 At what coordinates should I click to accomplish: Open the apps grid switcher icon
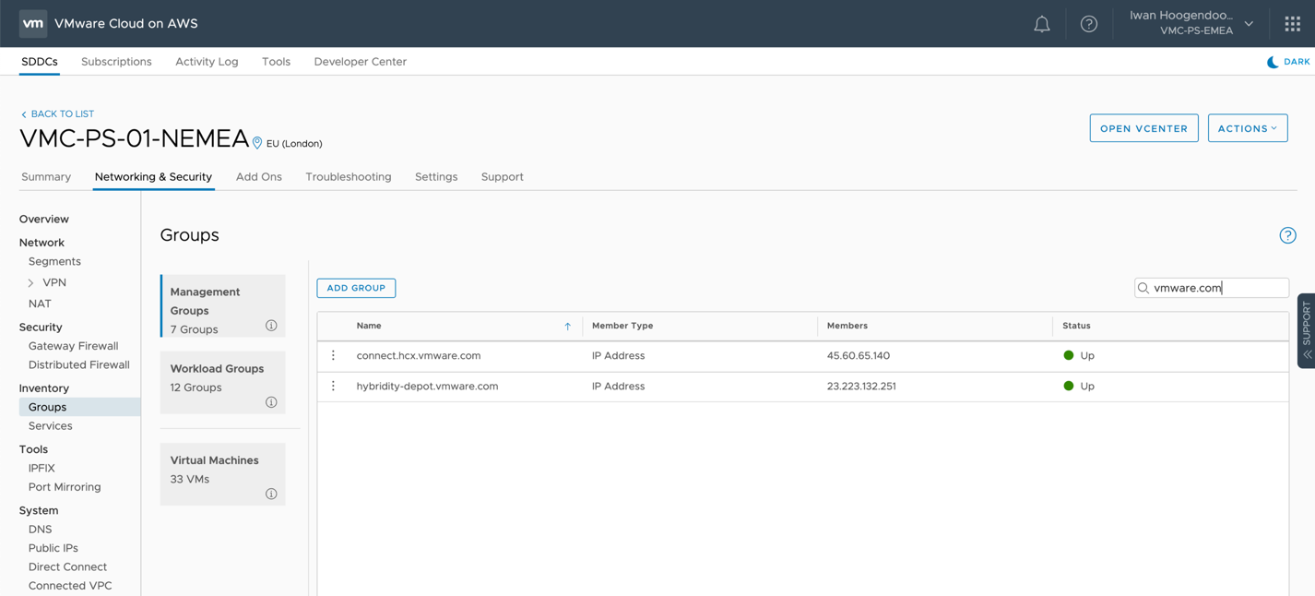click(1292, 24)
